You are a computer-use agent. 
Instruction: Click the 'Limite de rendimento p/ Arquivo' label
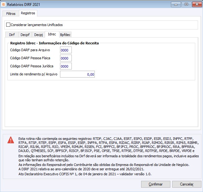click(34, 74)
